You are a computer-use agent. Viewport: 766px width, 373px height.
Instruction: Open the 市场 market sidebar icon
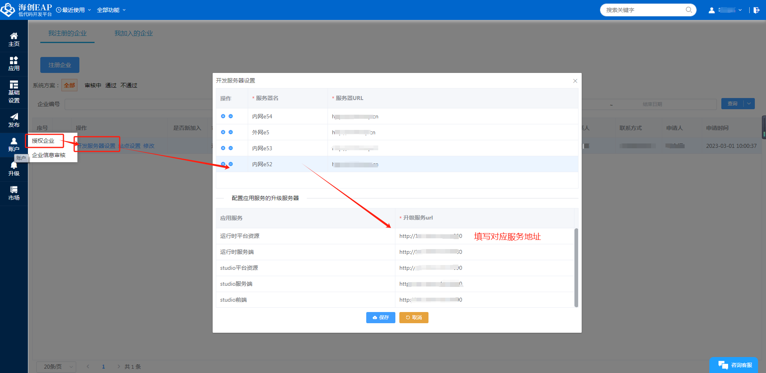14,193
